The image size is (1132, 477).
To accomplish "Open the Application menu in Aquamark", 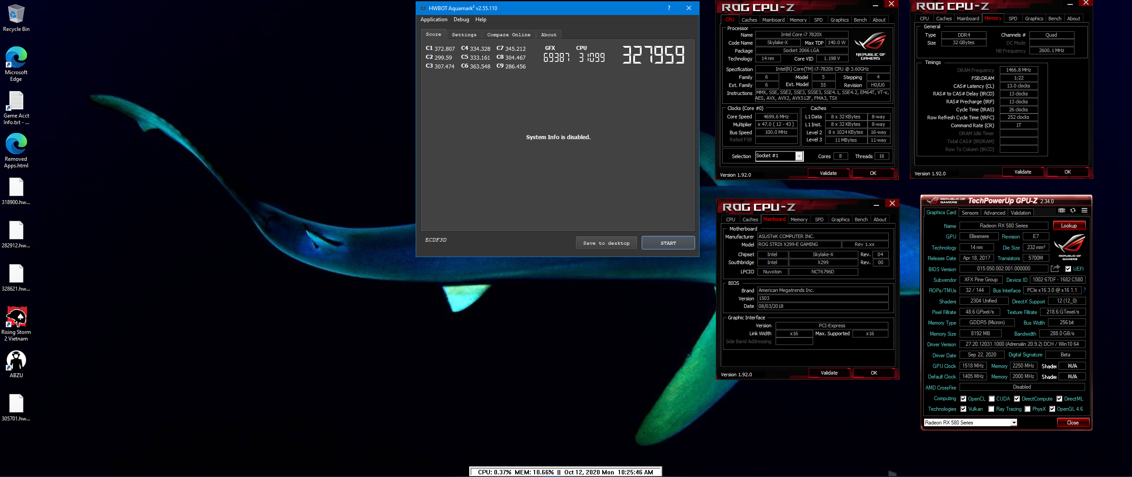I will pos(434,19).
